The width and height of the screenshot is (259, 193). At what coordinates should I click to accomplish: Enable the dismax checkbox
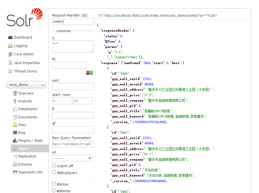coord(54,184)
